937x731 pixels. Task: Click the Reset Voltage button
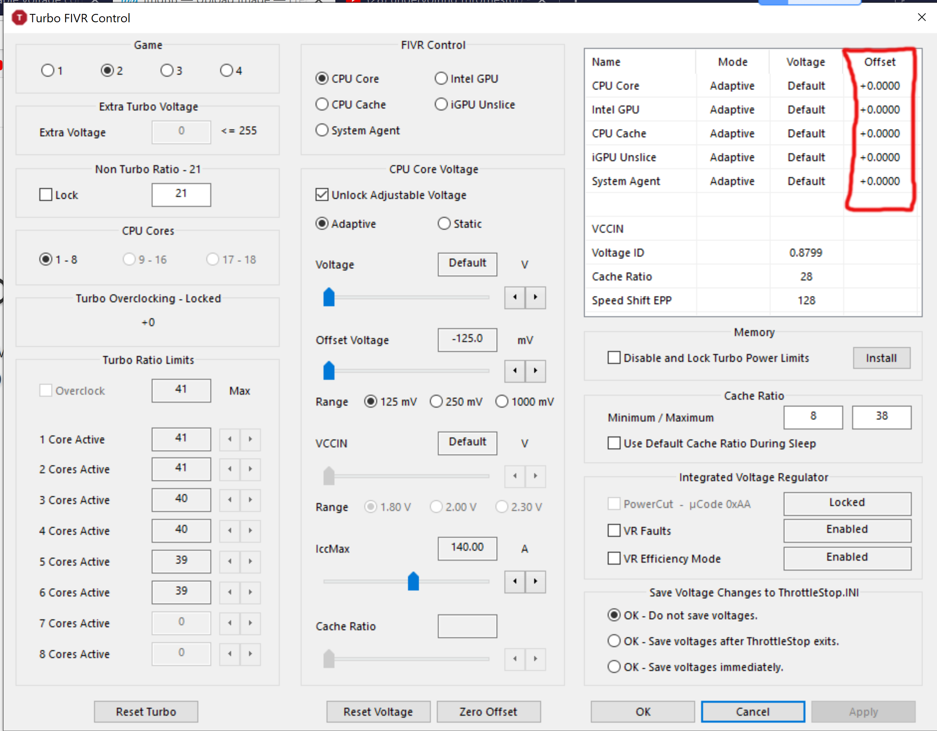tap(378, 712)
